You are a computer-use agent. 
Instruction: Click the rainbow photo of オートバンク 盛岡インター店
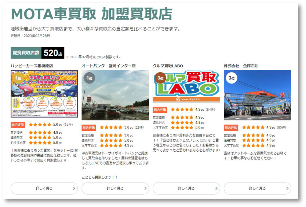[115, 95]
